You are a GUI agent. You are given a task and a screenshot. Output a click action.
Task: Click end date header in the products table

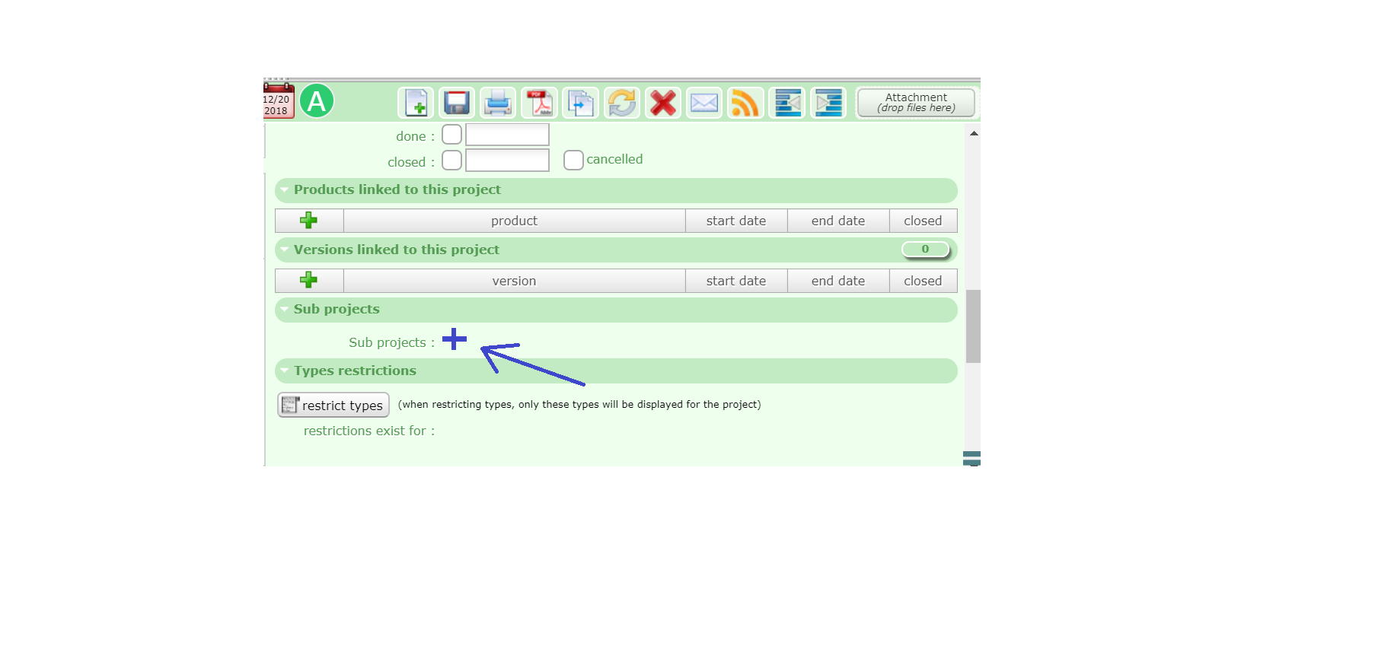pos(838,221)
